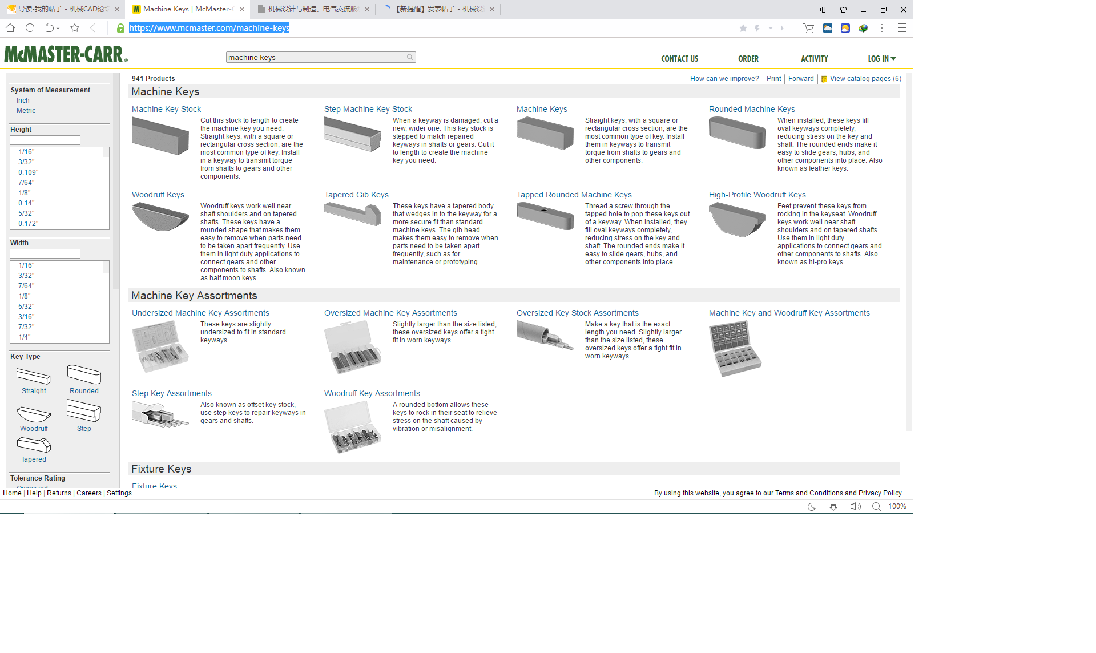1096x653 pixels.
Task: Click the Print link
Action: click(x=773, y=79)
